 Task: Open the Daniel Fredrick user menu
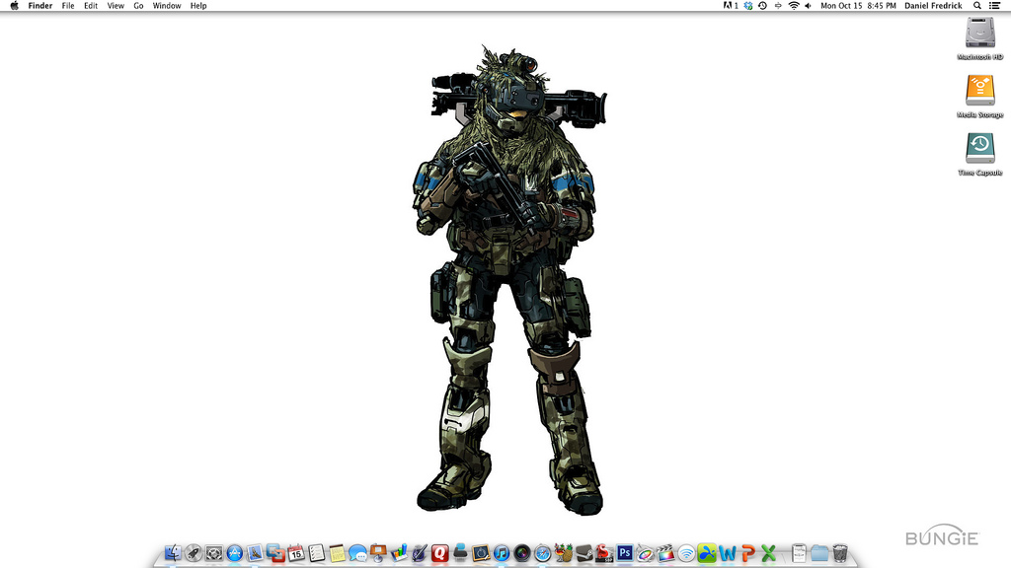(x=933, y=6)
